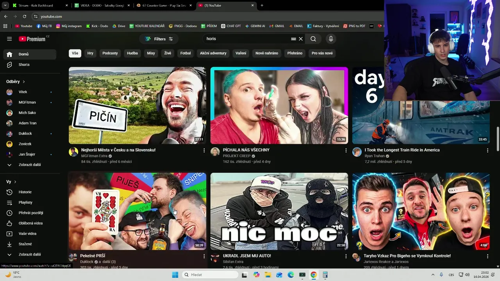This screenshot has height=281, width=500.
Task: Open the PIČÍN video thumbnail
Action: (x=137, y=105)
